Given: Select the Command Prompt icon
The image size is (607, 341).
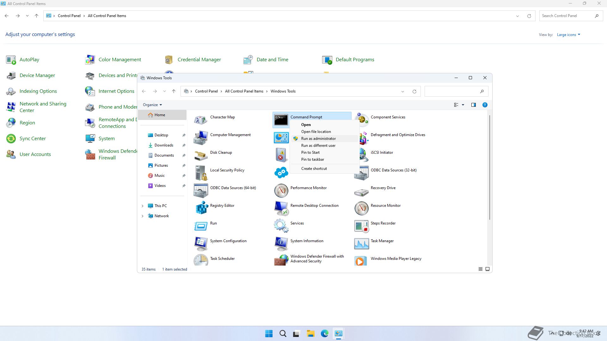Looking at the screenshot, I should tap(281, 120).
